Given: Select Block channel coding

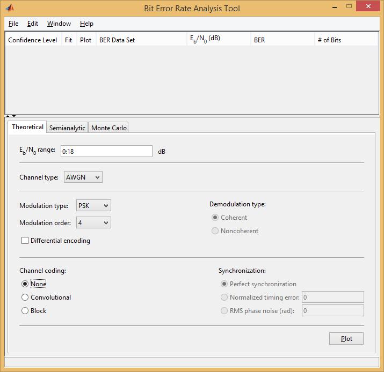Looking at the screenshot, I should click(25, 311).
